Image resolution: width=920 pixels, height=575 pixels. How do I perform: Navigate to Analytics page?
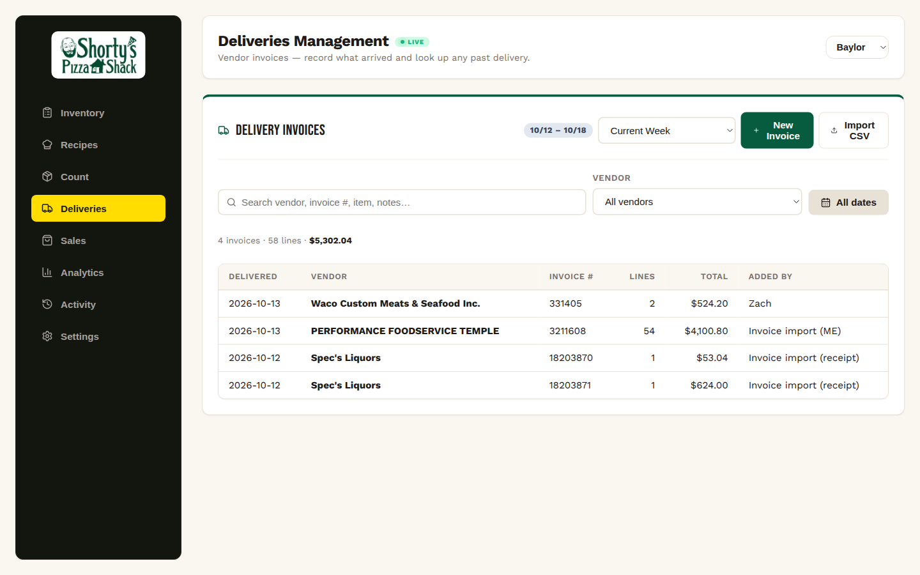(x=98, y=272)
